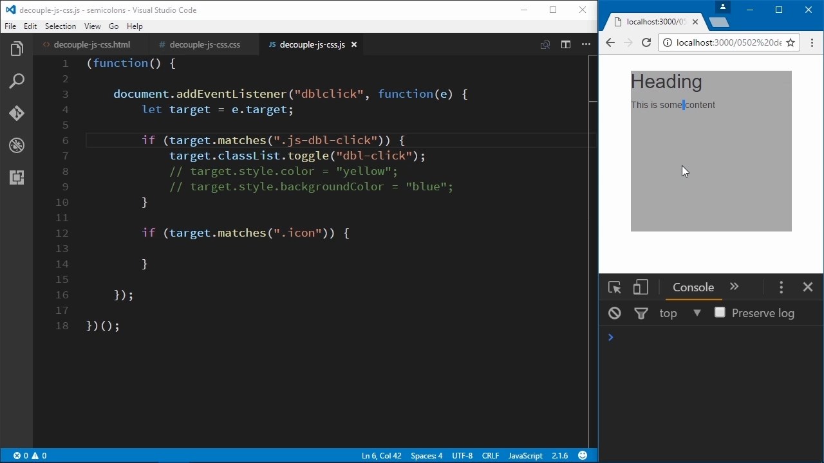Image resolution: width=824 pixels, height=463 pixels.
Task: Enable Preserve log checkbox
Action: 720,313
